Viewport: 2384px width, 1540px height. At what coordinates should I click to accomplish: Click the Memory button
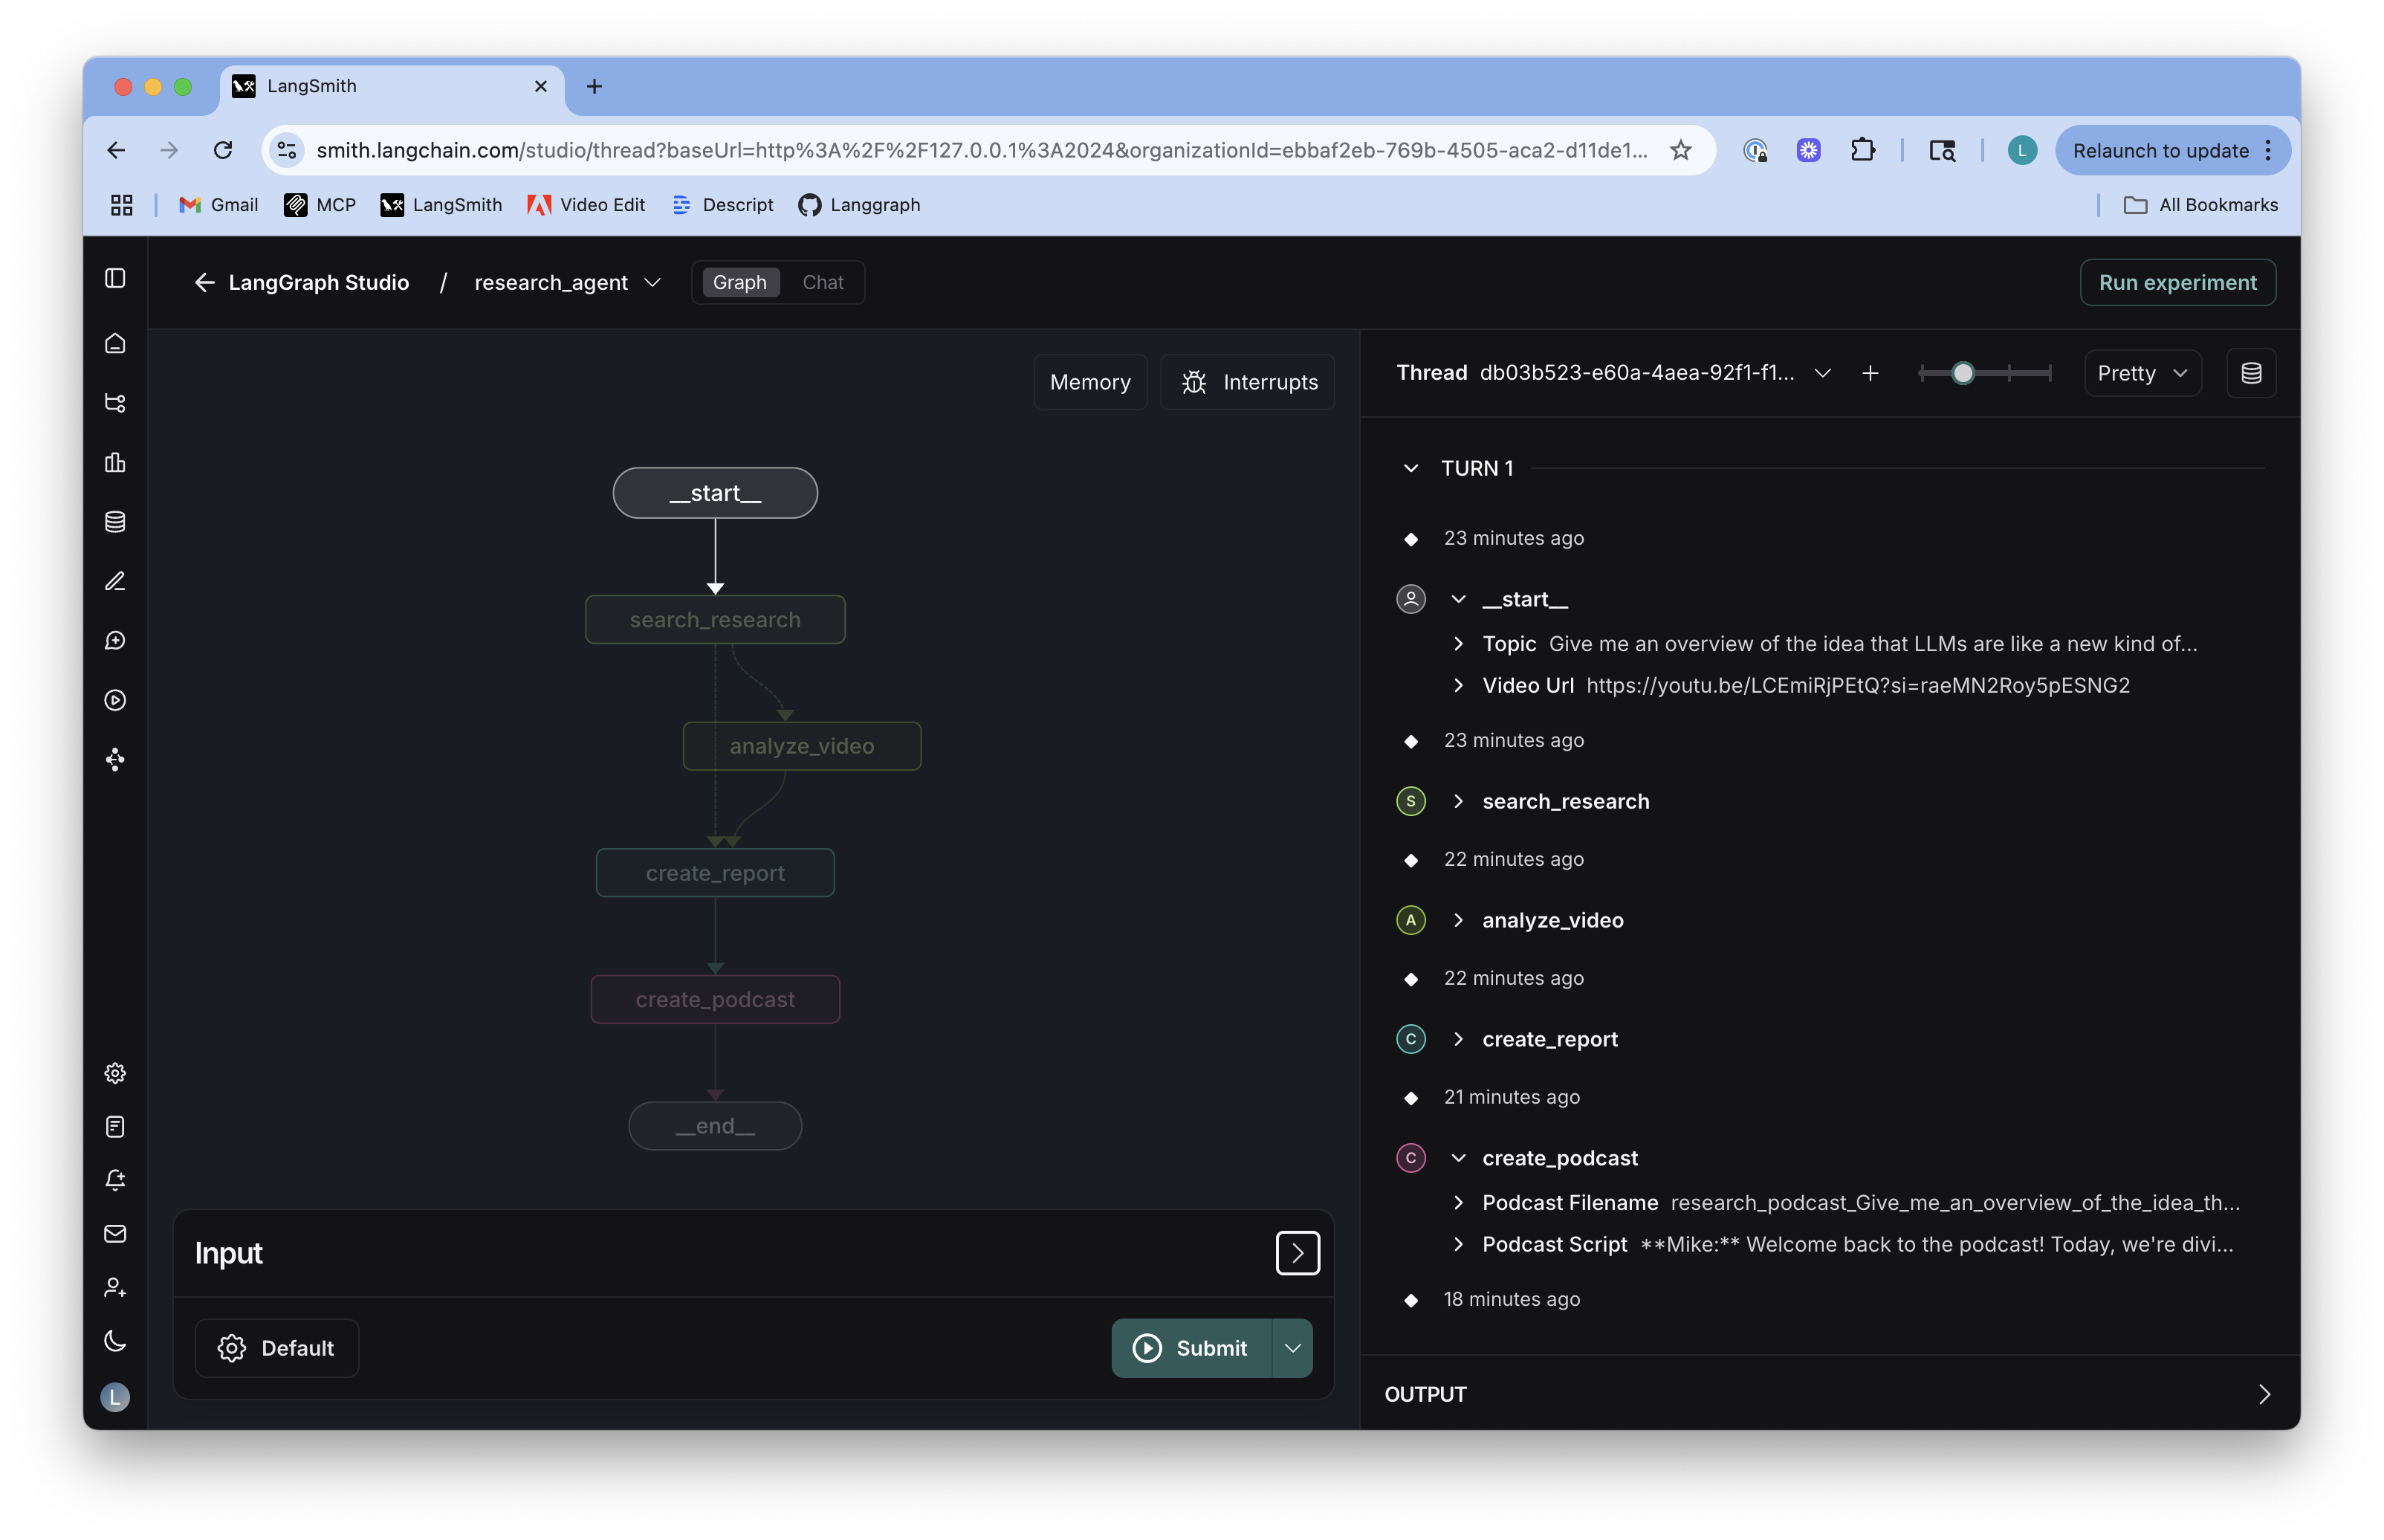click(x=1089, y=382)
